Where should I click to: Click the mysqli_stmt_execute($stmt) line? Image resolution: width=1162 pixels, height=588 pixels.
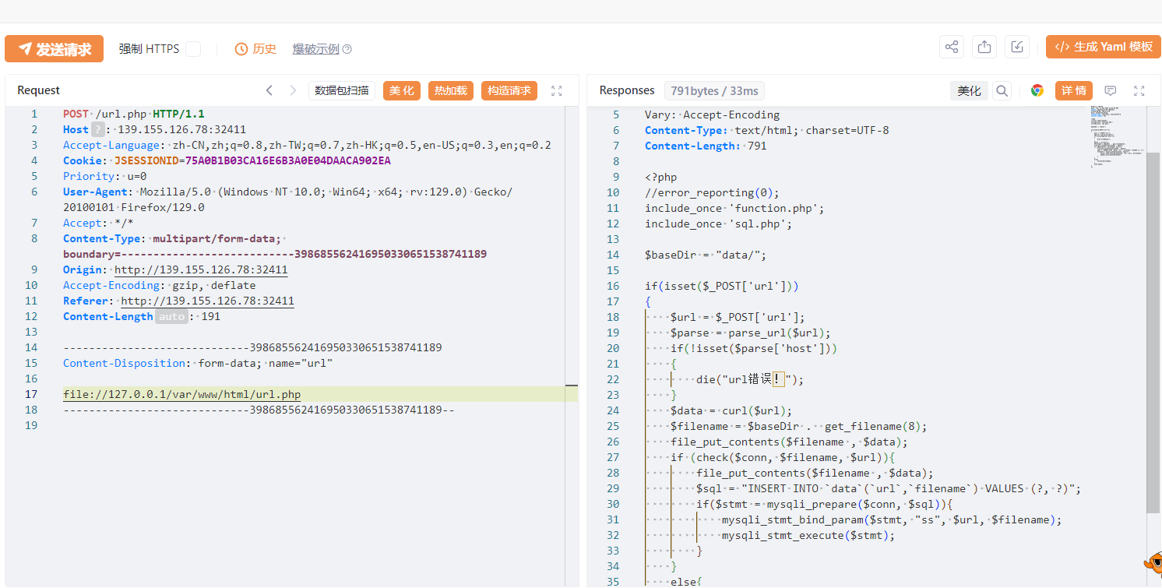click(808, 535)
